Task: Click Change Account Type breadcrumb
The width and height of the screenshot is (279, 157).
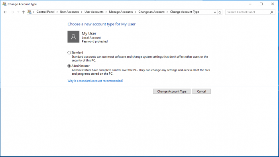Action: (x=185, y=12)
